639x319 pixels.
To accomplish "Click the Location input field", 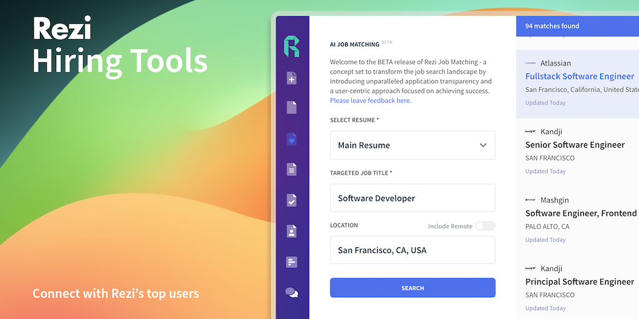I will point(412,250).
